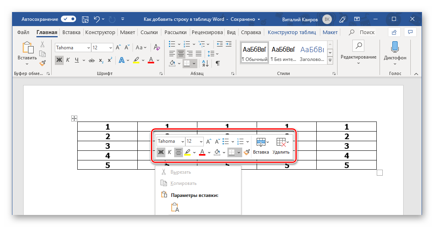Toggle strikethrough in ribbon

click(x=92, y=60)
